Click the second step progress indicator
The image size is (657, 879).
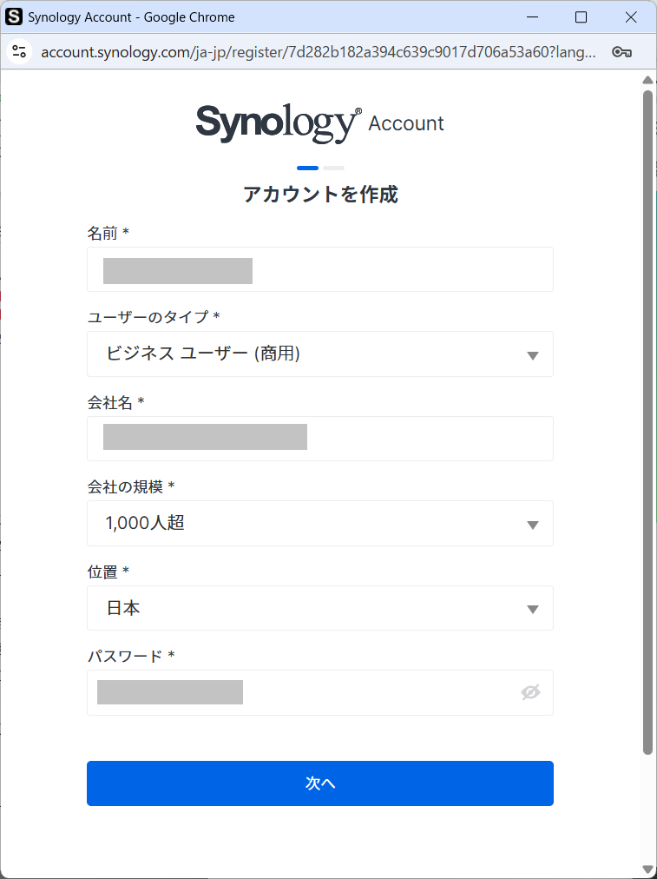(334, 168)
